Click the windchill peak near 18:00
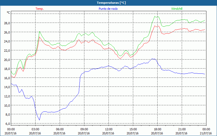 155,16
